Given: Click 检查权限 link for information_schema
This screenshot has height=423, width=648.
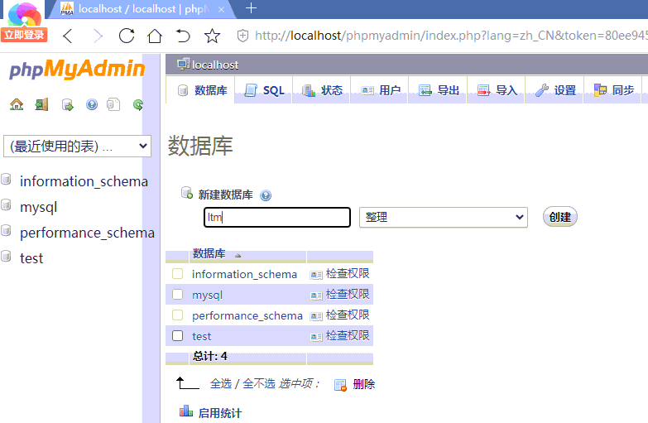Looking at the screenshot, I should [x=348, y=273].
